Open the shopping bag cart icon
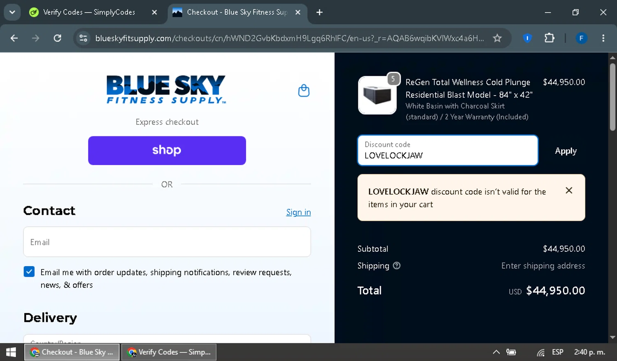 tap(304, 90)
